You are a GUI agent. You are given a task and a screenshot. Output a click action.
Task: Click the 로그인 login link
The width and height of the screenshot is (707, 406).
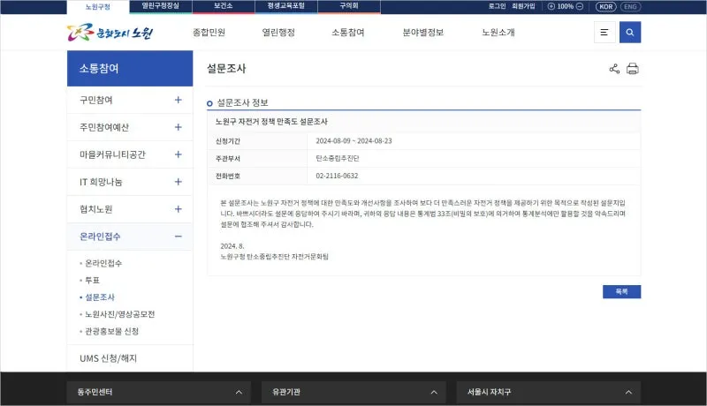tap(498, 6)
